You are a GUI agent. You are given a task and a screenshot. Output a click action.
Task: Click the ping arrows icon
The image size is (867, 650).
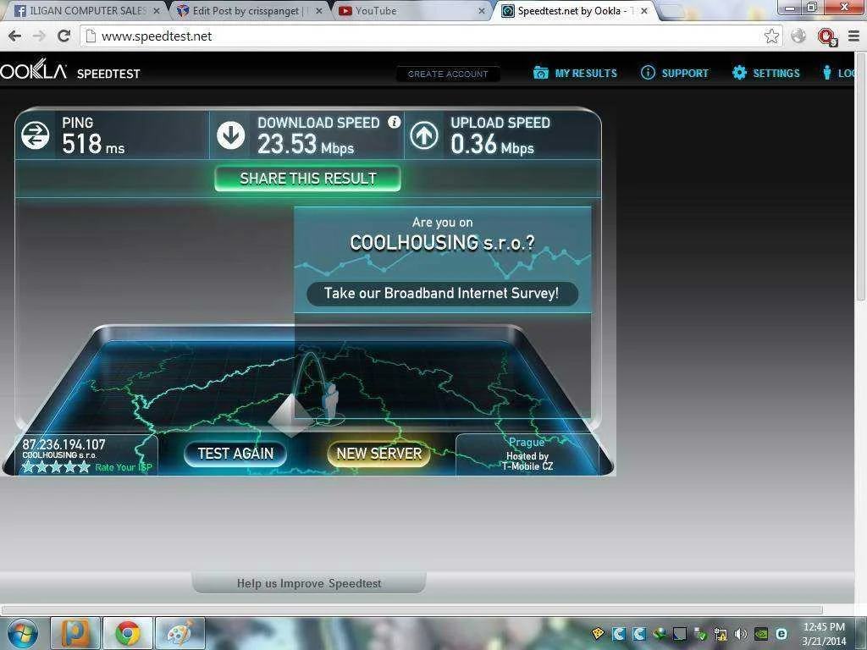click(36, 136)
